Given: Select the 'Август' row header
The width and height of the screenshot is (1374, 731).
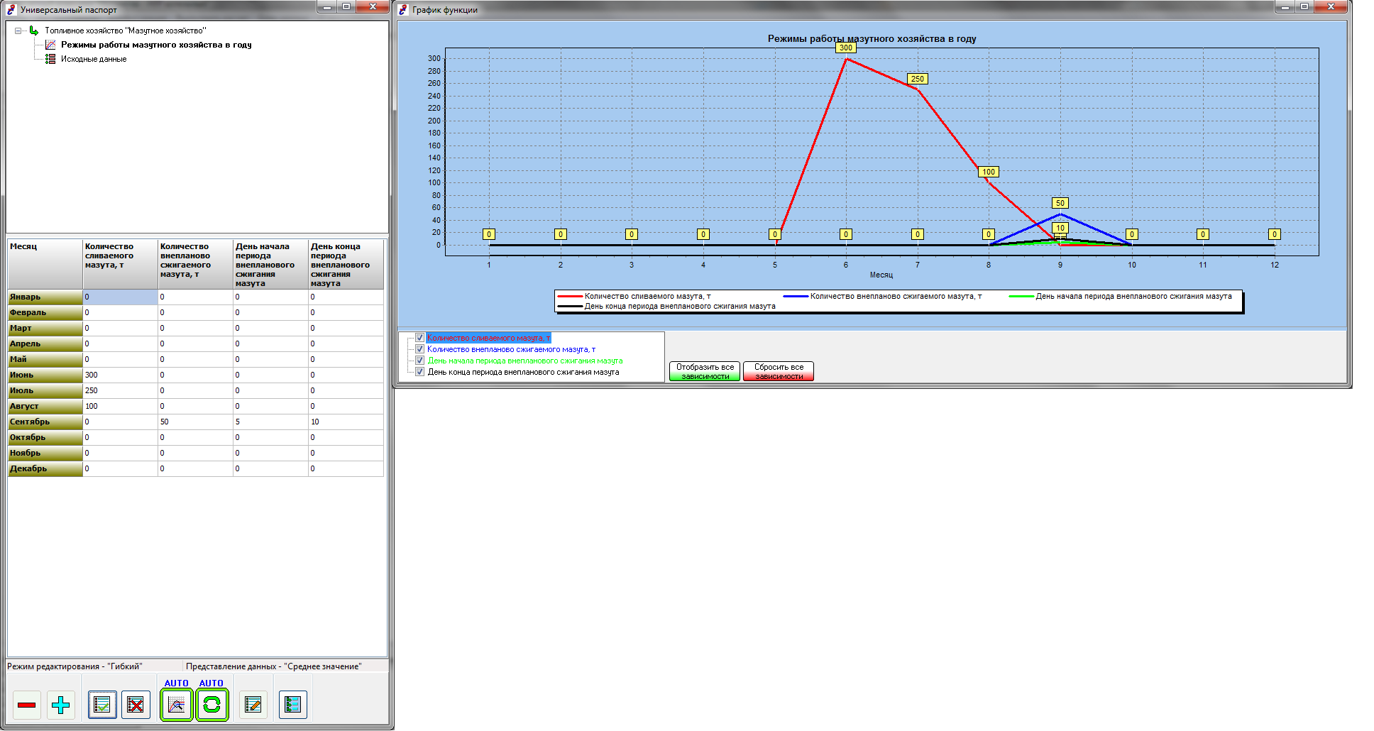Looking at the screenshot, I should coord(45,406).
